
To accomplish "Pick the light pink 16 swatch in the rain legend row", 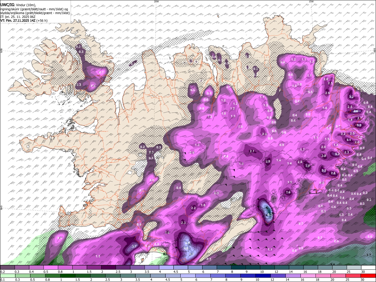I will pyautogui.click(x=308, y=276).
